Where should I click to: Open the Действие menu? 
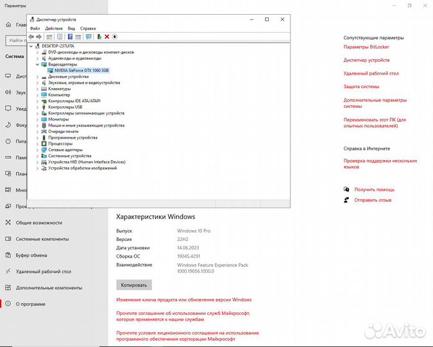[54, 28]
